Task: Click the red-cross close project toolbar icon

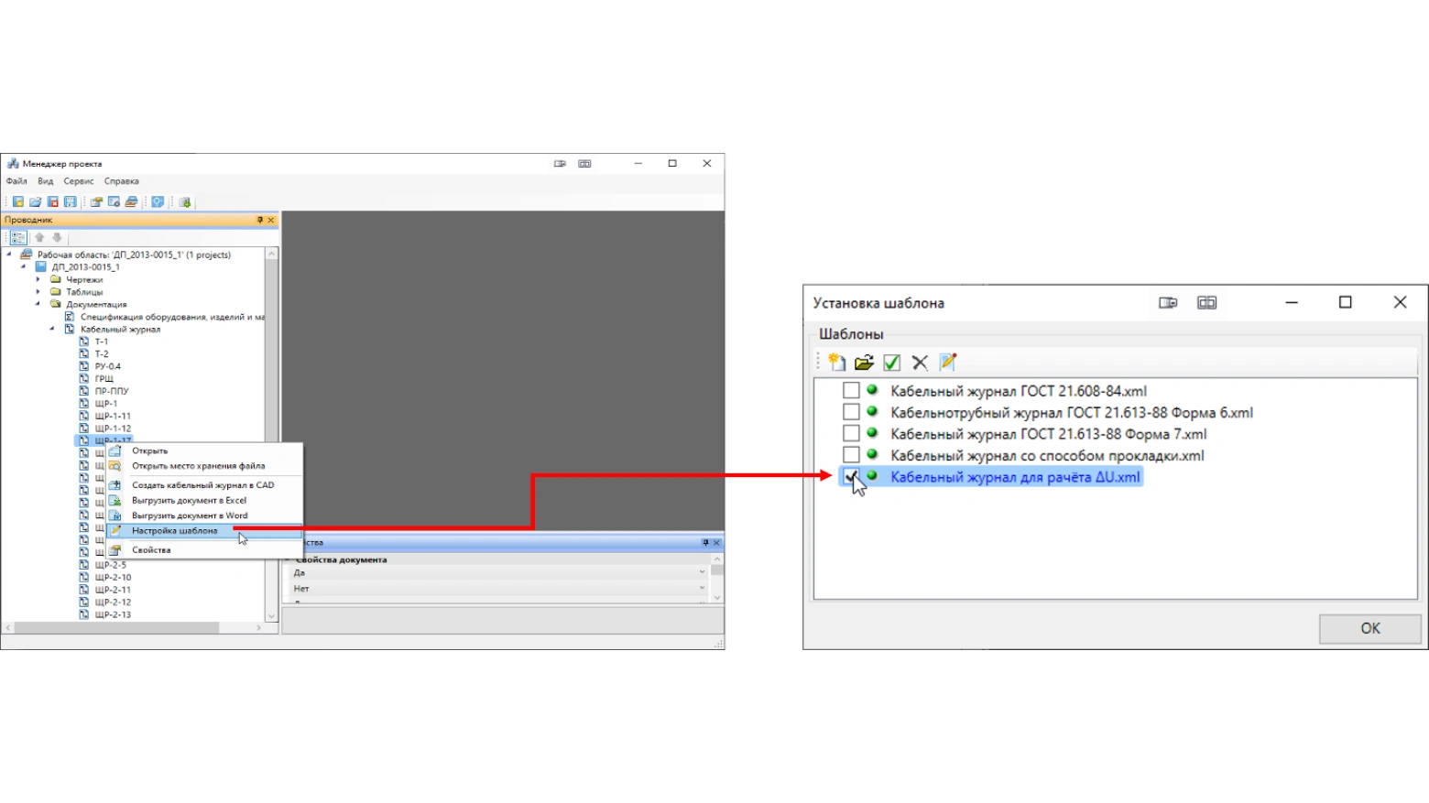Action: pyautogui.click(x=53, y=202)
